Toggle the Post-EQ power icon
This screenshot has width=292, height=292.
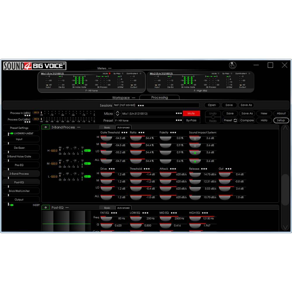46,207
